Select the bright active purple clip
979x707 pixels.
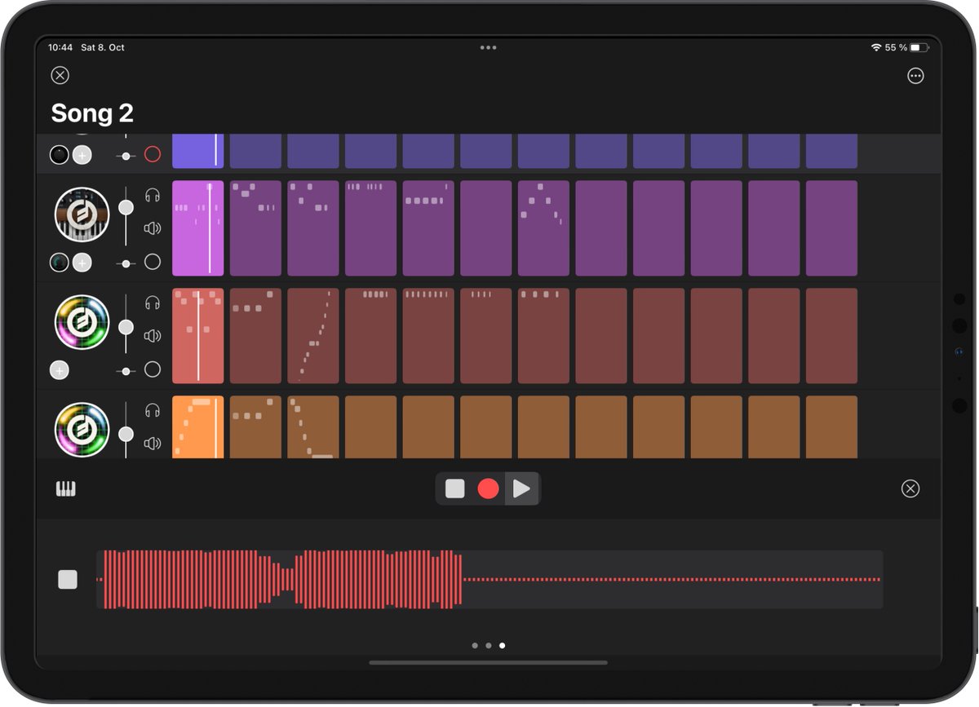[197, 228]
